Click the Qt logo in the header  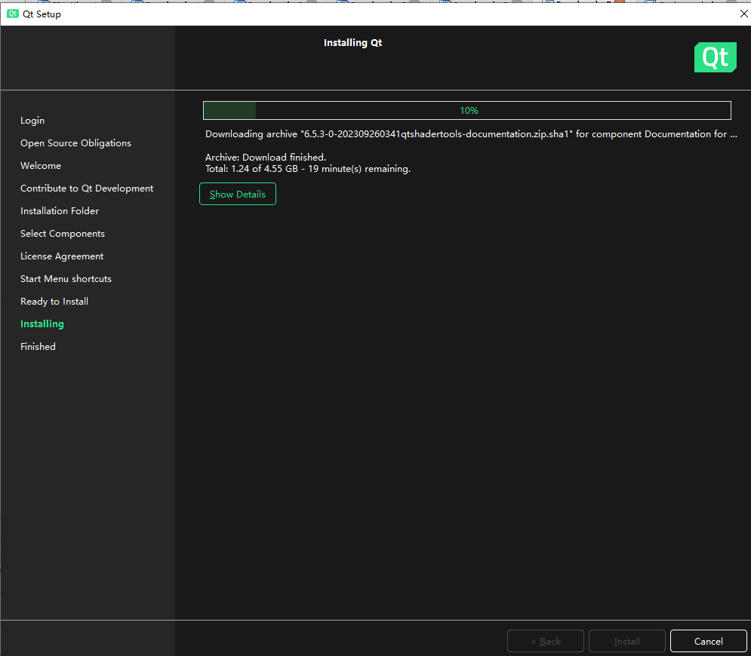(x=715, y=57)
